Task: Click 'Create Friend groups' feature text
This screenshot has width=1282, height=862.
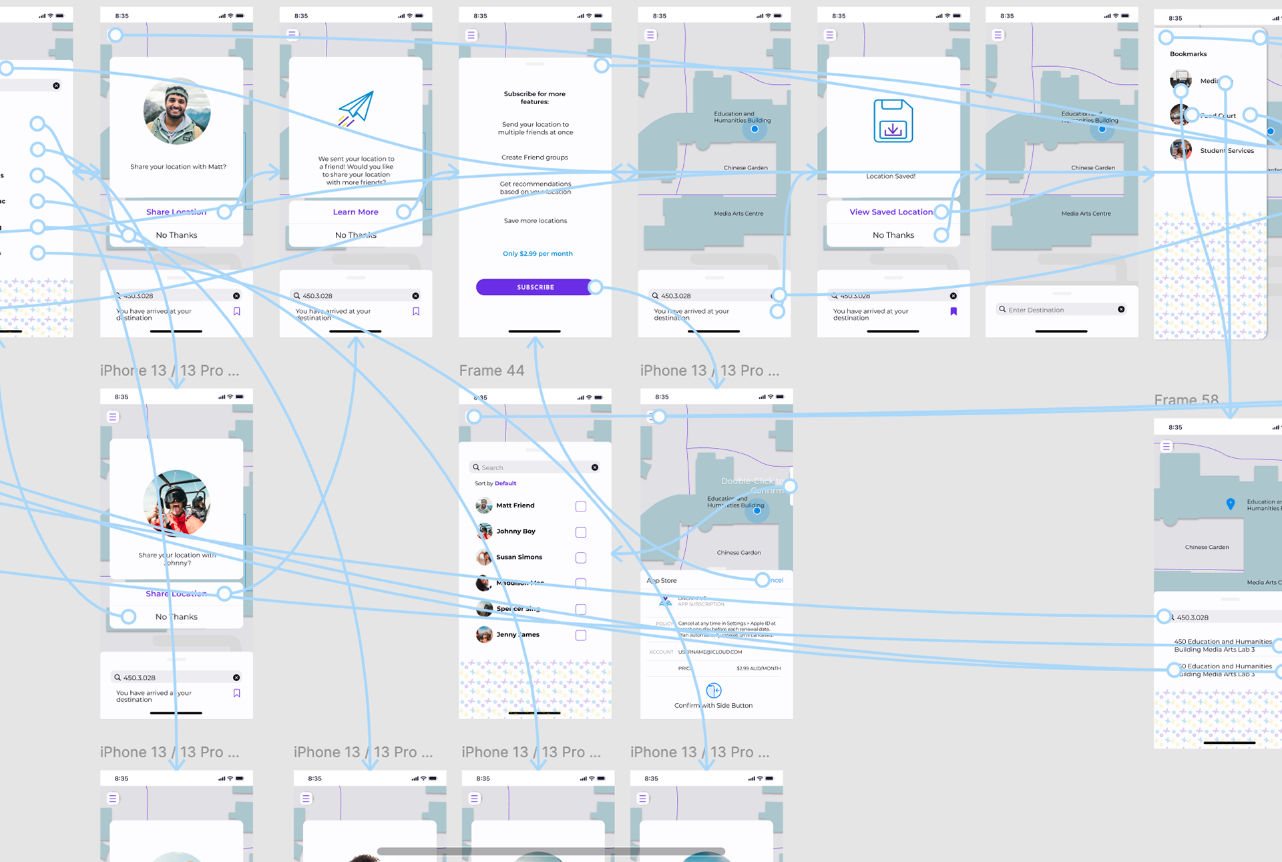Action: click(535, 158)
